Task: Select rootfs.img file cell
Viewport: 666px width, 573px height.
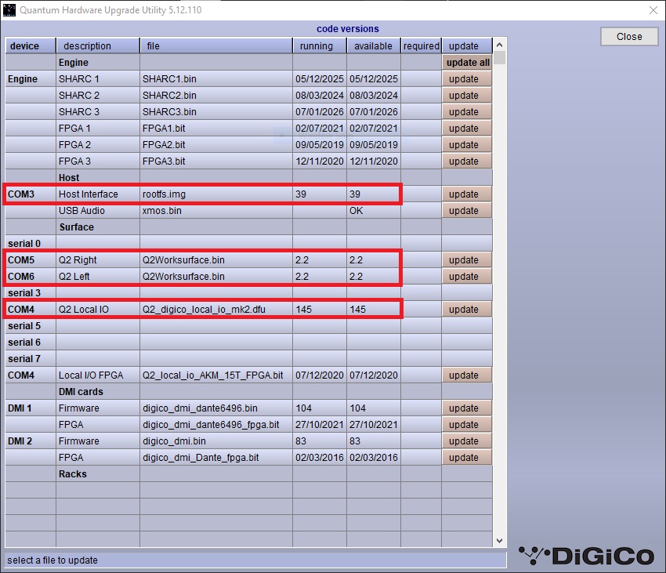Action: (216, 194)
